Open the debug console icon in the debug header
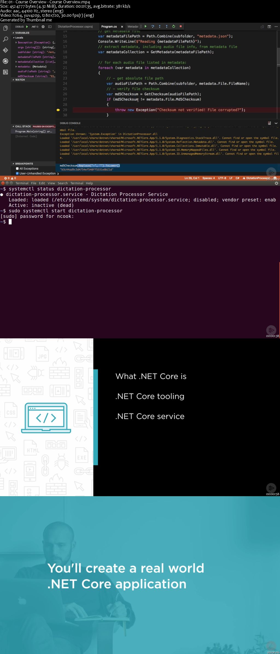The image size is (280, 654). pos(50,27)
